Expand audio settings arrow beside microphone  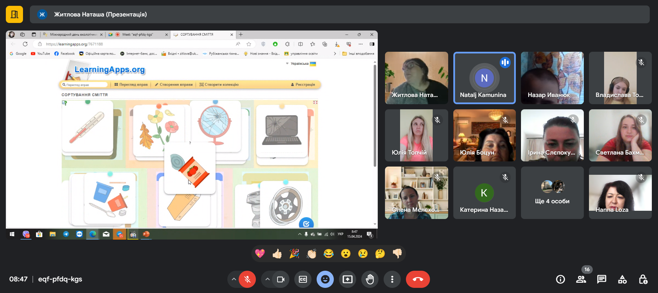[x=234, y=279]
